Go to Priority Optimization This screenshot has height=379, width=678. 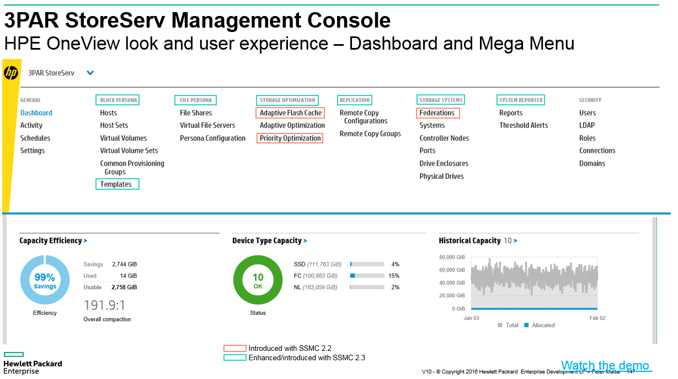coord(290,138)
